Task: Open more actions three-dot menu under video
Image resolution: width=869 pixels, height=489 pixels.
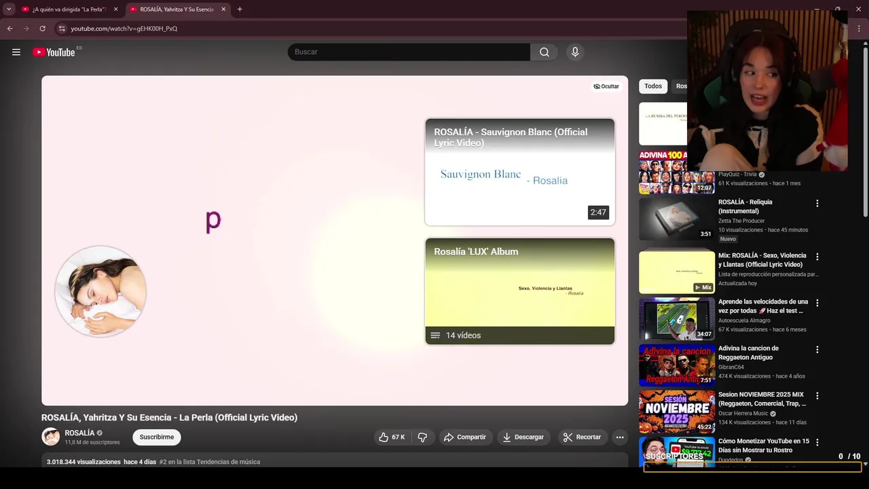Action: 620,437
